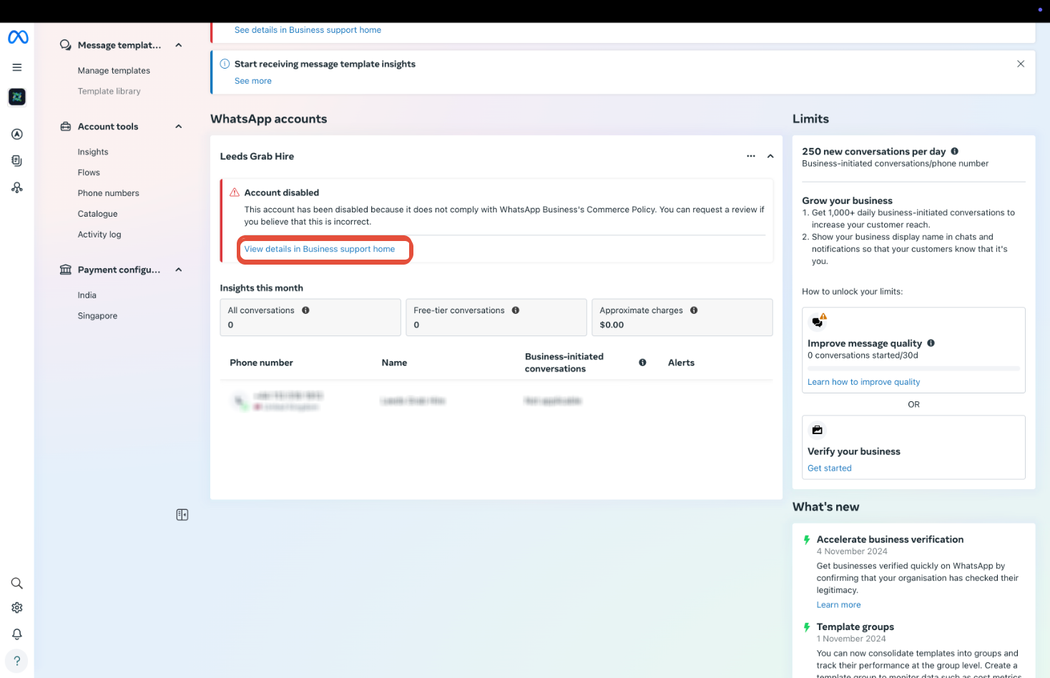Click the message quality progress bar
The width and height of the screenshot is (1050, 678).
[913, 368]
